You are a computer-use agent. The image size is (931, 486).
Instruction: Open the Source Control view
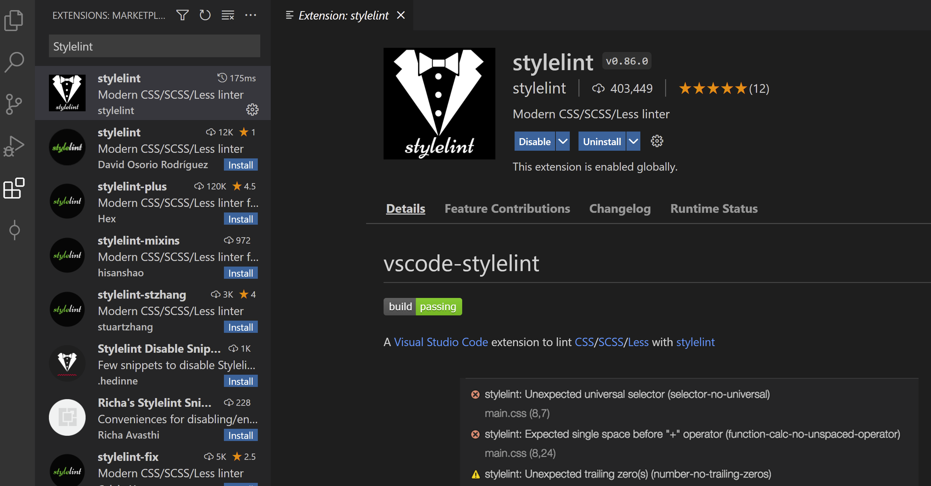tap(14, 105)
